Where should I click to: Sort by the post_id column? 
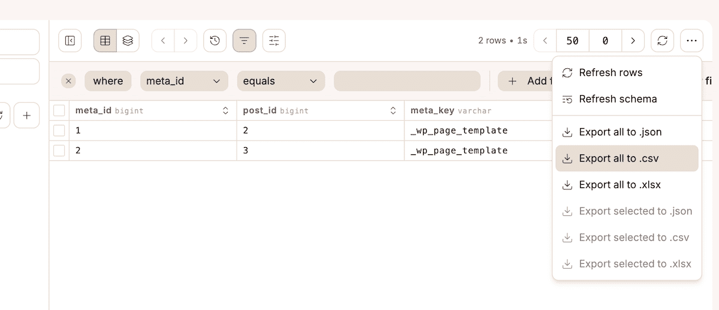pos(393,111)
